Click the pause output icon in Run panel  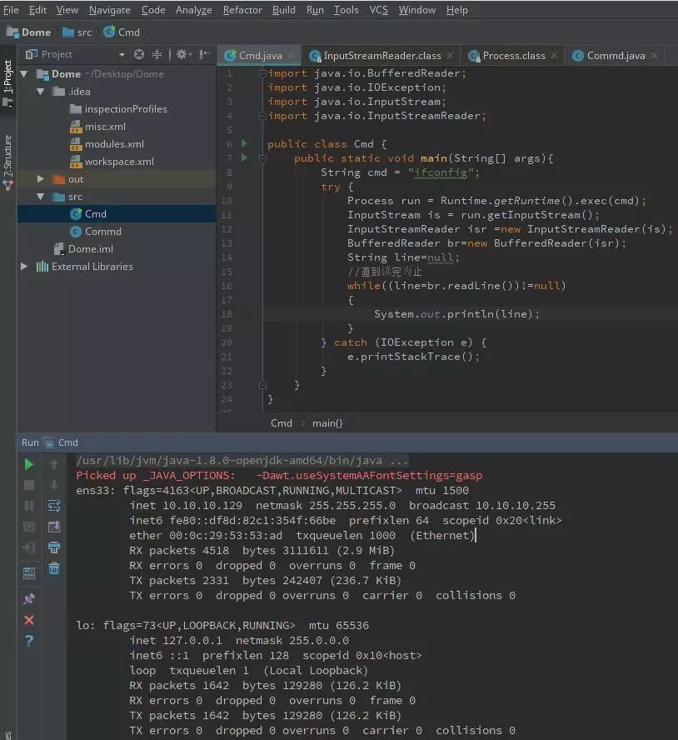point(29,506)
